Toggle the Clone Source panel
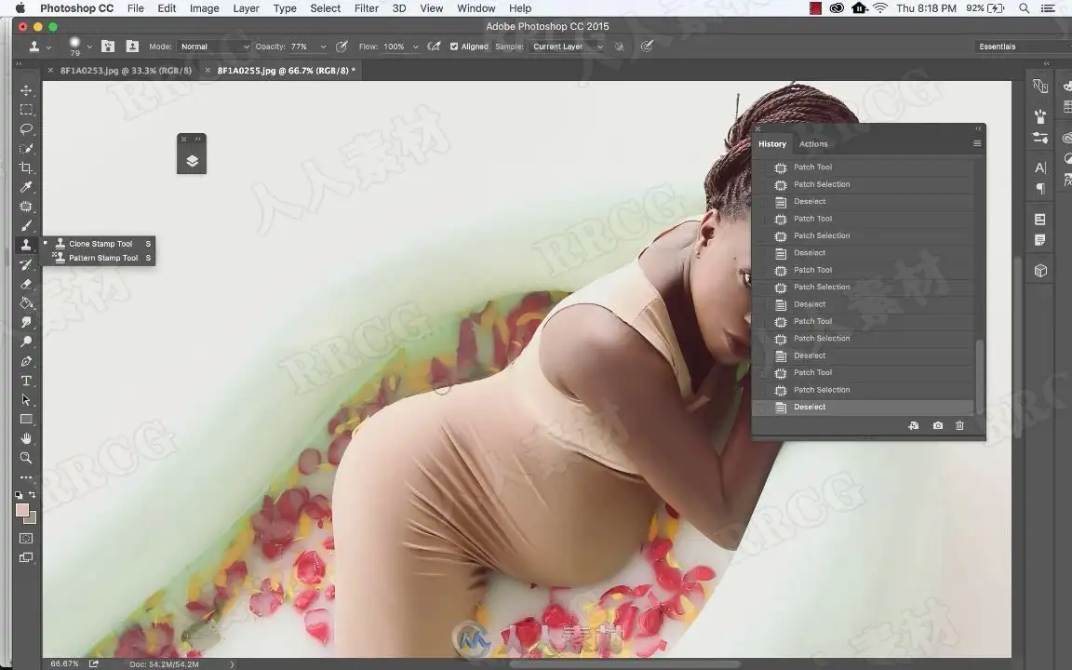 132,46
